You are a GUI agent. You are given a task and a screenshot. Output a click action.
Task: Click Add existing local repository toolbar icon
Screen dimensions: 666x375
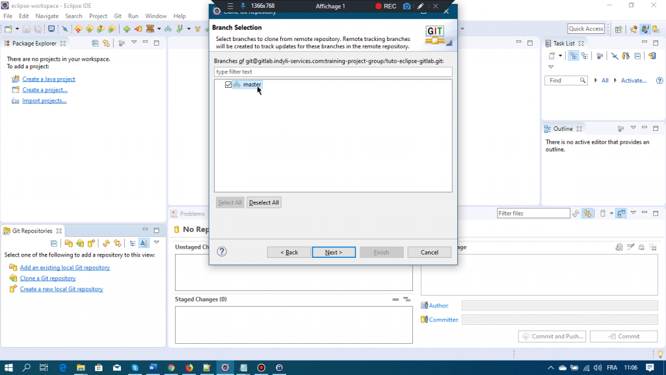(x=68, y=243)
